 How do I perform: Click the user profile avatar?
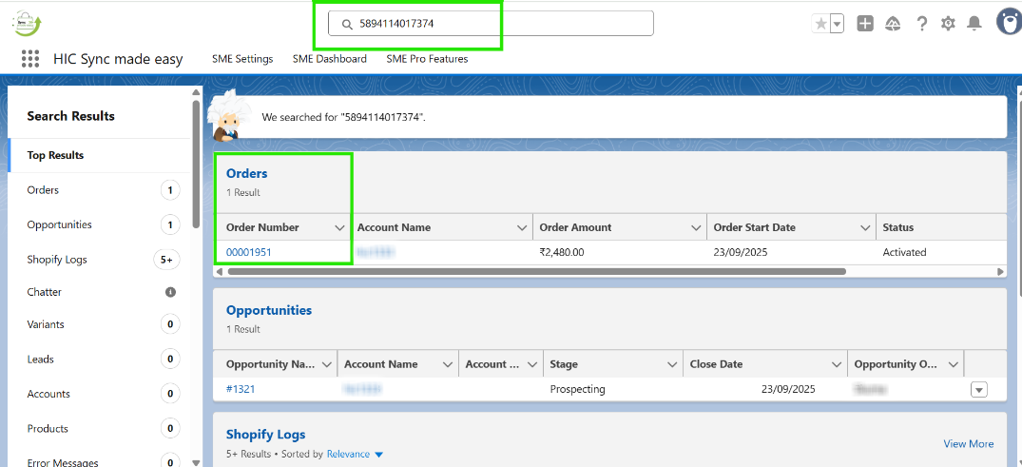(x=1008, y=22)
